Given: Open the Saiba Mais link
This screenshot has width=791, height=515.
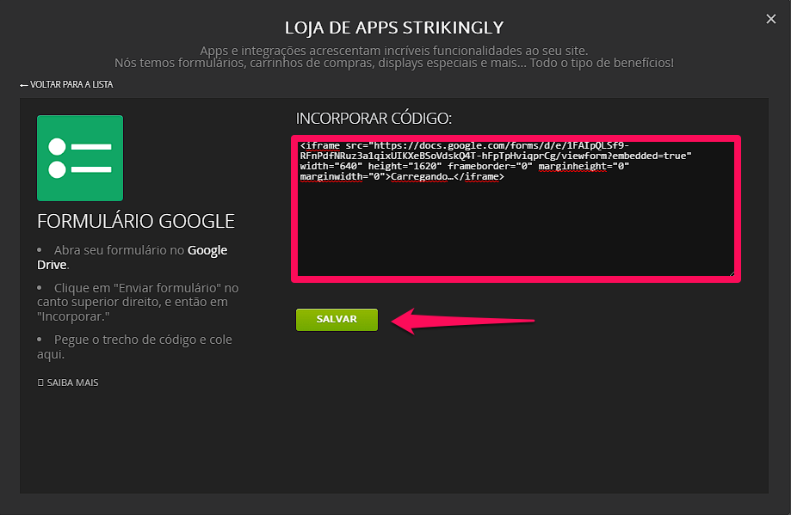Looking at the screenshot, I should [68, 383].
